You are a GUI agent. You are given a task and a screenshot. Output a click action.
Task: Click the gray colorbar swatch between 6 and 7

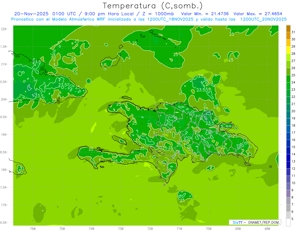[x=288, y=208]
